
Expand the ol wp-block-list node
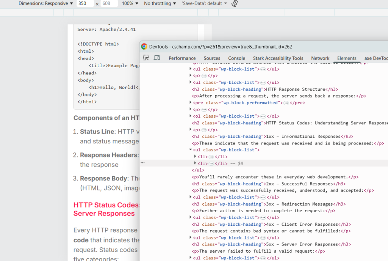pyautogui.click(x=191, y=116)
